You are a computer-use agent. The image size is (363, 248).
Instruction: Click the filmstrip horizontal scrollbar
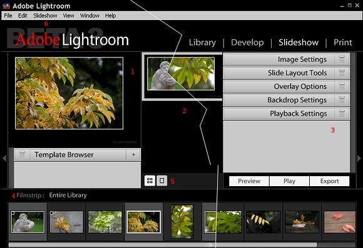tap(163, 245)
